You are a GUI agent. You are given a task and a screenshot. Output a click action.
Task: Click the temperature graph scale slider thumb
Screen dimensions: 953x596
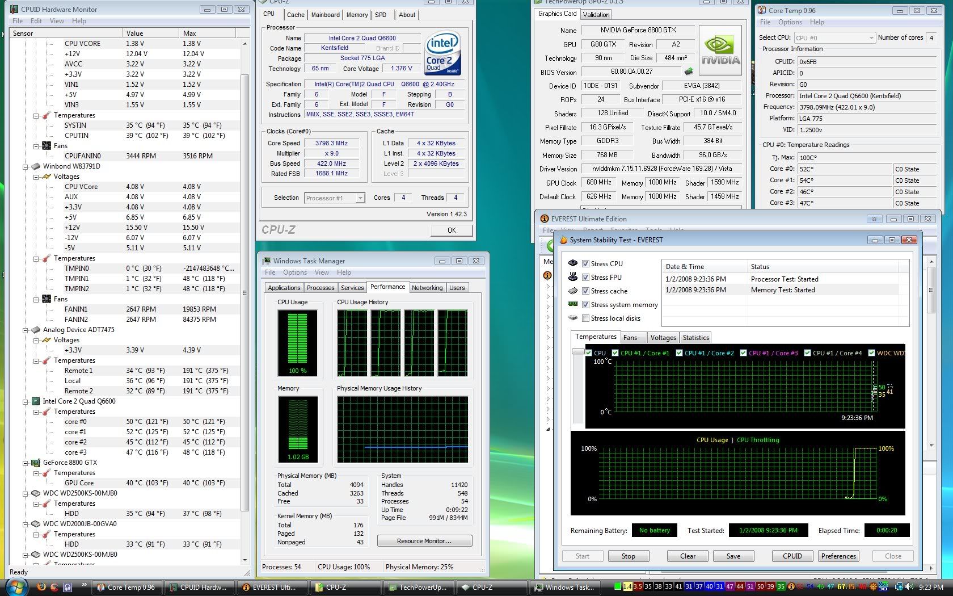pos(578,352)
